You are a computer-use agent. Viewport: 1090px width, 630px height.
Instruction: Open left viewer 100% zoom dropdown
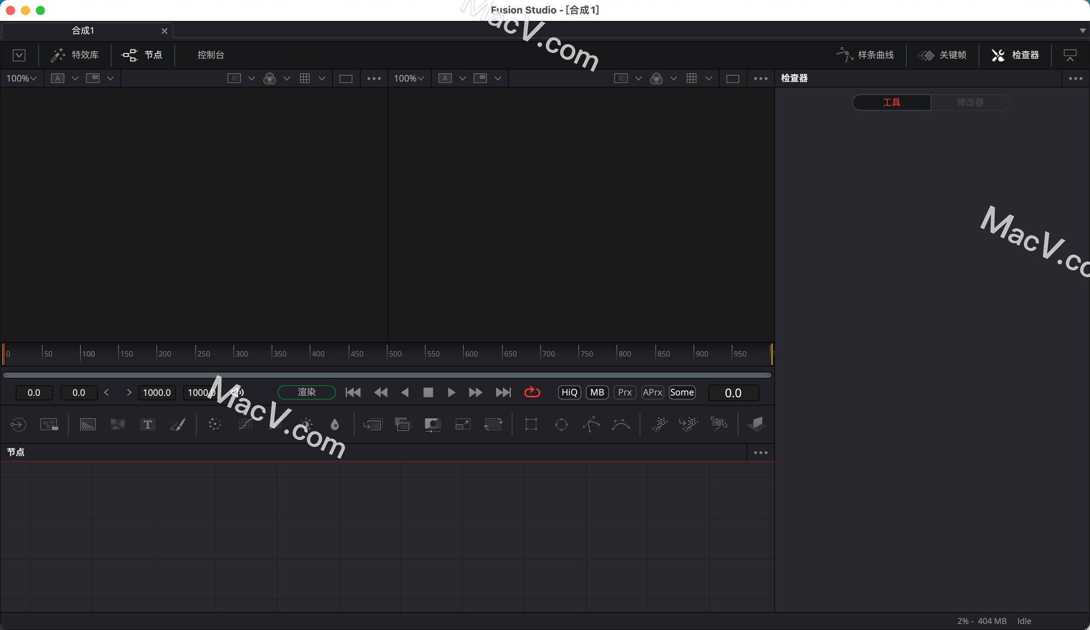(22, 78)
